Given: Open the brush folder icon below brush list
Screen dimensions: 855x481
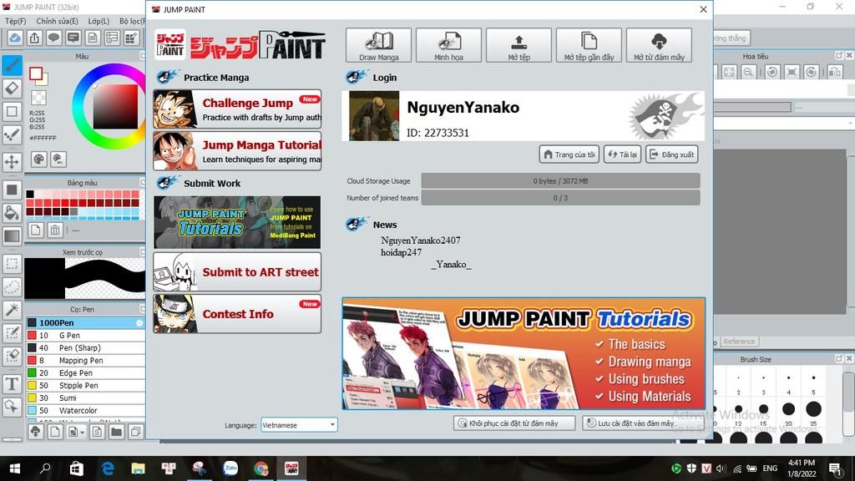Looking at the screenshot, I should (116, 432).
